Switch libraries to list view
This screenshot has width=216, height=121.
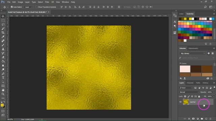pos(213,53)
